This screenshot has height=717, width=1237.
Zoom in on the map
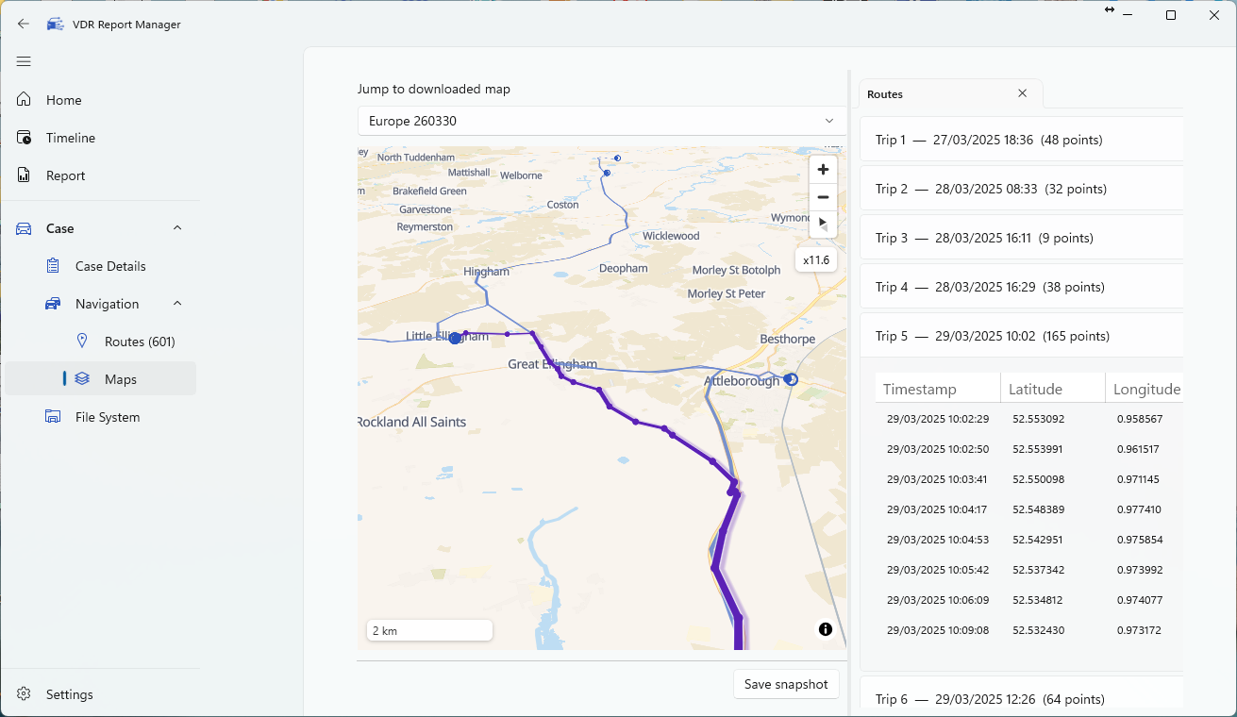point(823,170)
